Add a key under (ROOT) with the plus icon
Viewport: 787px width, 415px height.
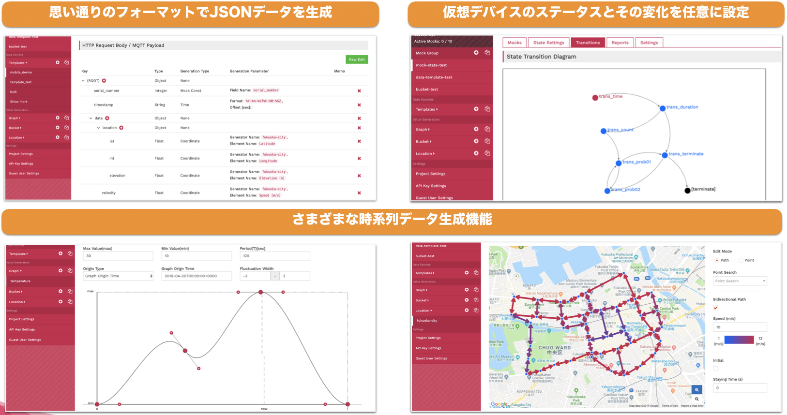[x=104, y=81]
